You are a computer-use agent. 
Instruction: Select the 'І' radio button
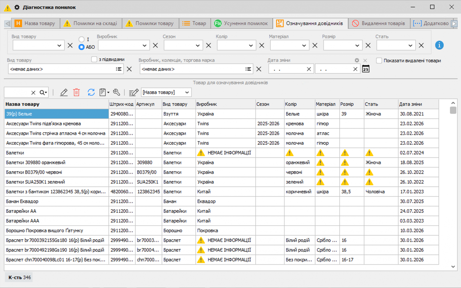[82, 39]
